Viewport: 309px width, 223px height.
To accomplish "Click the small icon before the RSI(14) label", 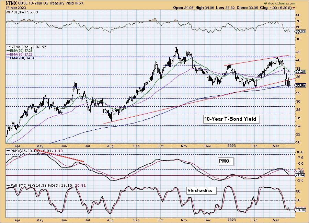I will [8, 12].
